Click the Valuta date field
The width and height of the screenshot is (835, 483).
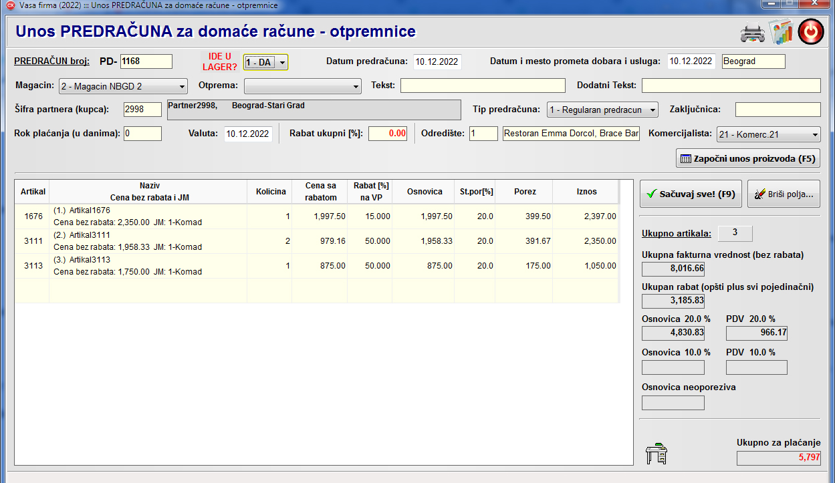coord(248,134)
